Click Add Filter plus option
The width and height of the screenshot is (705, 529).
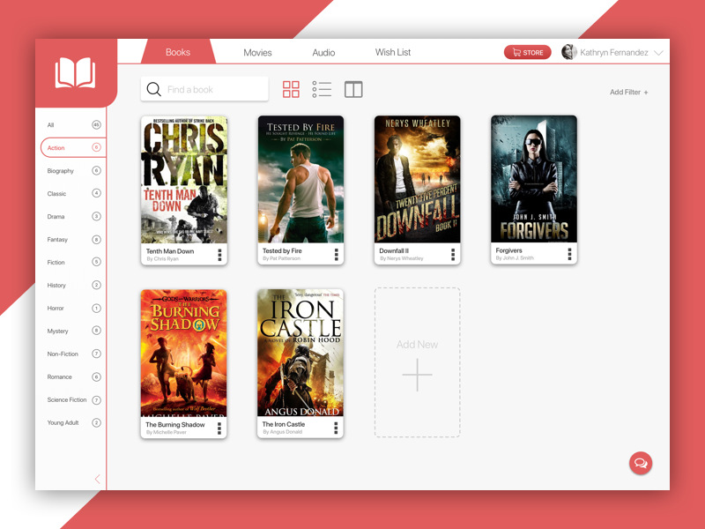628,93
